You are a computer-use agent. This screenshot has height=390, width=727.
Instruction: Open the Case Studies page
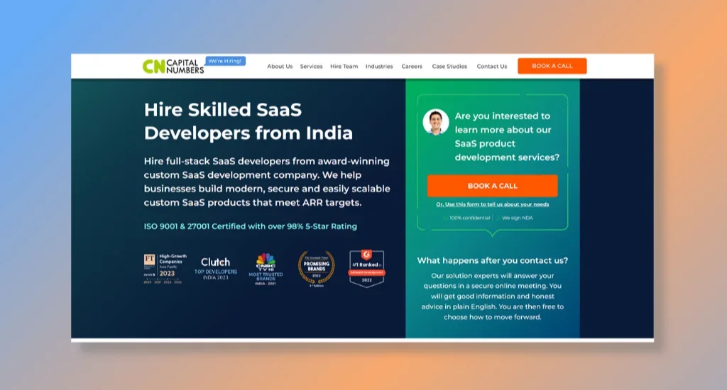[x=449, y=66]
